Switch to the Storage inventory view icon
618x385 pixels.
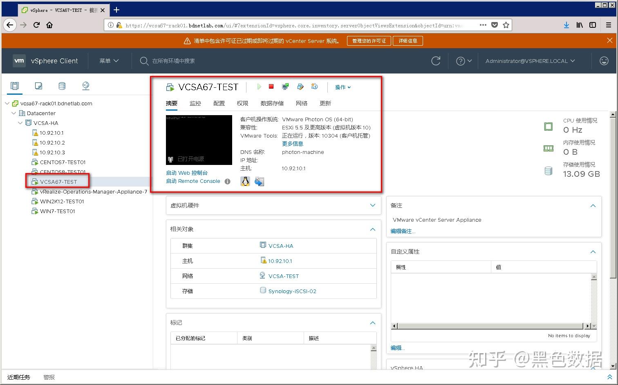[x=62, y=86]
